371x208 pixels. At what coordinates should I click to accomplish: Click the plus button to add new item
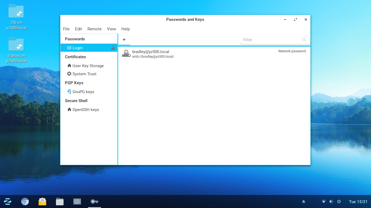click(124, 40)
